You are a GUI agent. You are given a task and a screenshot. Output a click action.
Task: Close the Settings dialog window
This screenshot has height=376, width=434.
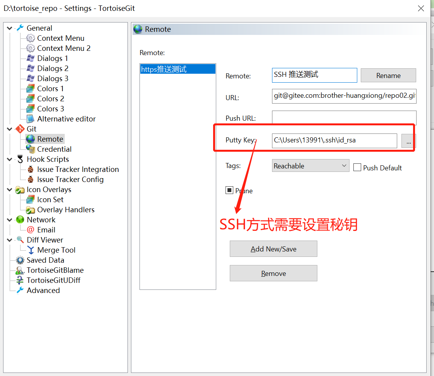click(421, 8)
